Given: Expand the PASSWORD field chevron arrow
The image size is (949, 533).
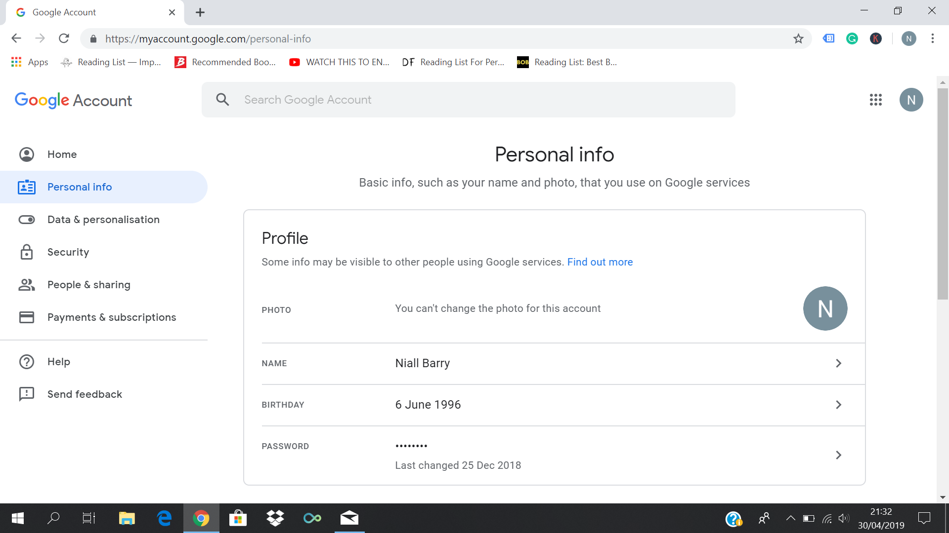Looking at the screenshot, I should (x=838, y=455).
